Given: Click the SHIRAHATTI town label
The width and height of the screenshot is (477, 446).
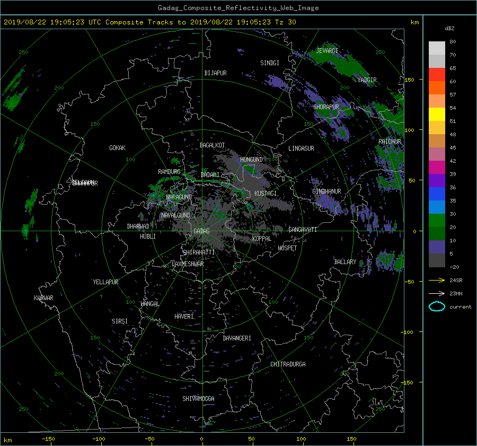Looking at the screenshot, I should [199, 252].
